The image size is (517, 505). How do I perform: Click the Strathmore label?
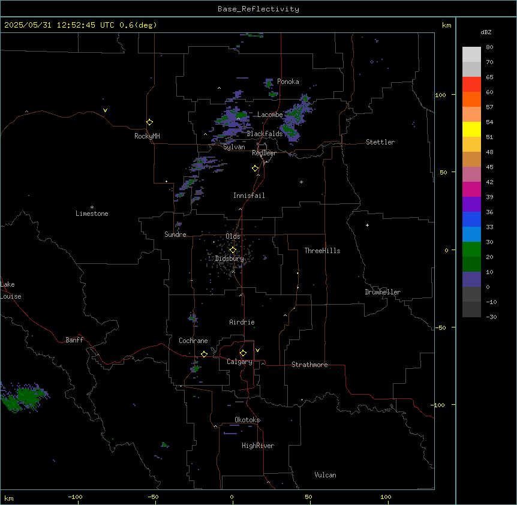click(x=309, y=365)
